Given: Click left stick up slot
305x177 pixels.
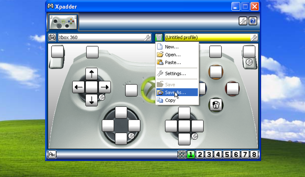Looking at the screenshot, I should click(x=121, y=113).
